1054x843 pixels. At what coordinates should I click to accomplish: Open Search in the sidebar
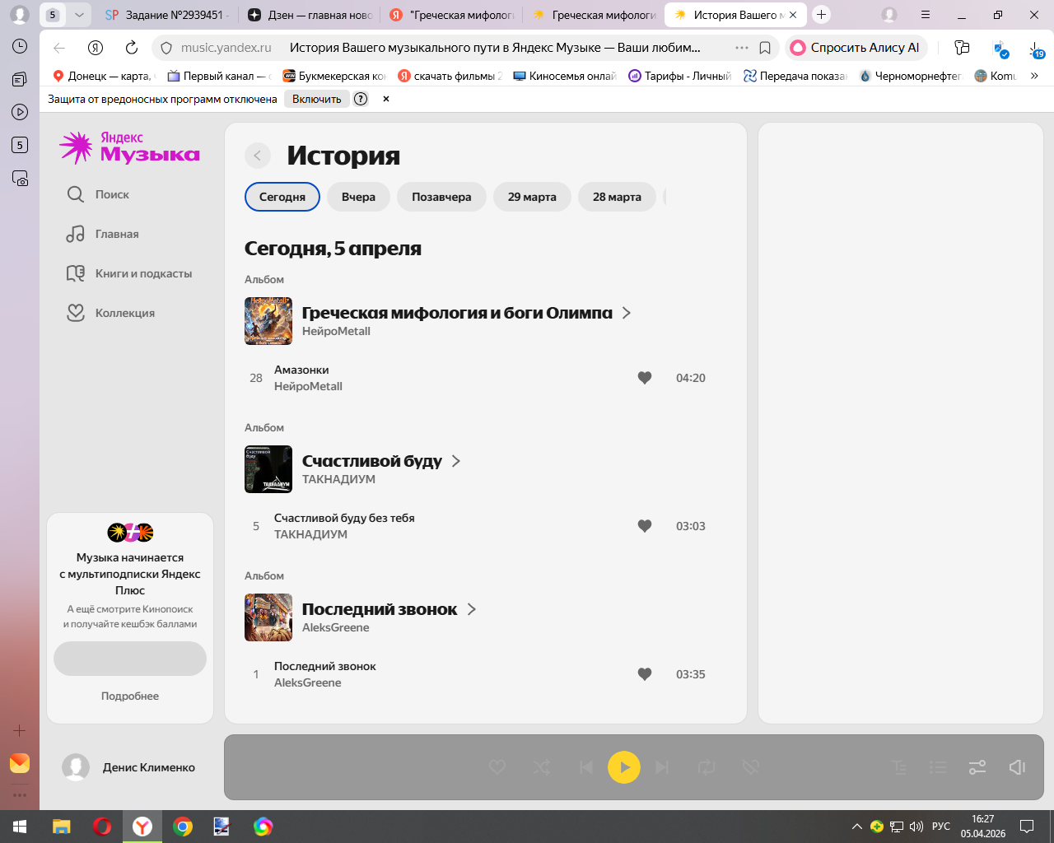pos(98,194)
